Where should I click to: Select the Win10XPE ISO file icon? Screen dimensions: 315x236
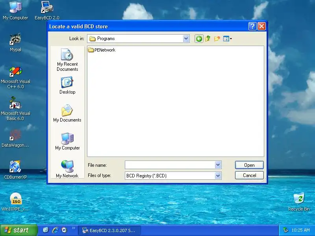16,202
